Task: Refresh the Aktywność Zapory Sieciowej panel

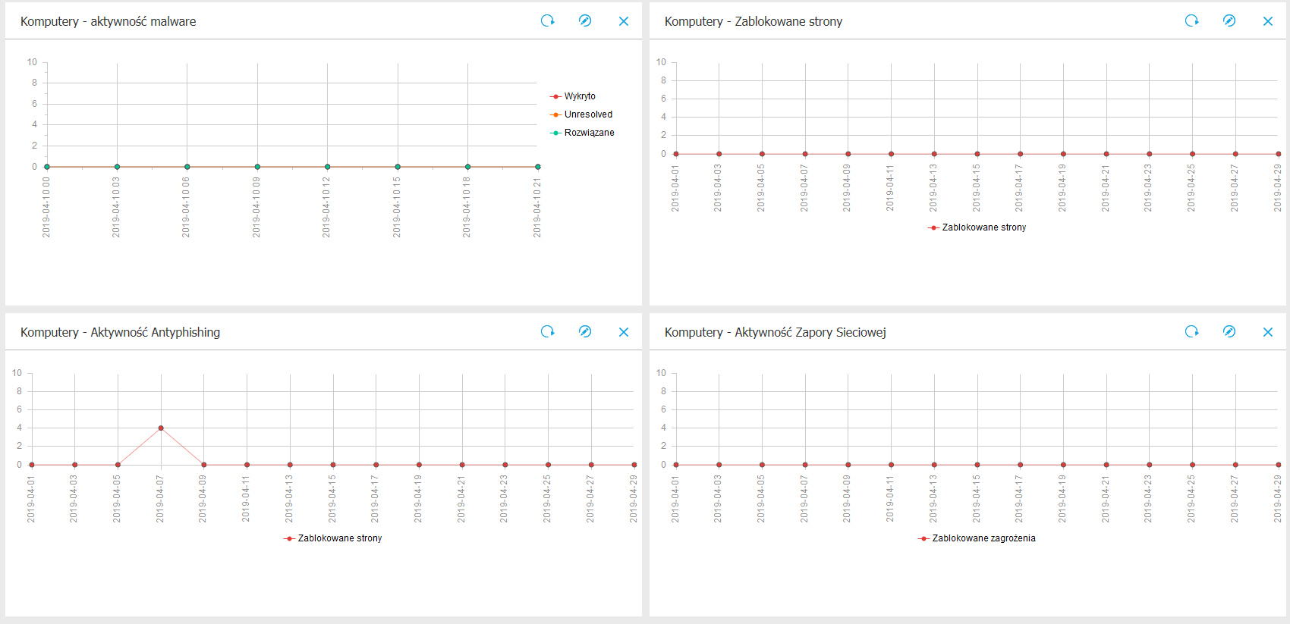Action: coord(1191,332)
